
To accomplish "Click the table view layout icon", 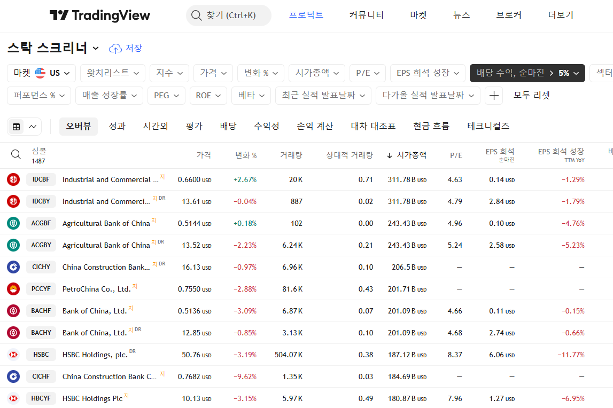I will pos(17,127).
